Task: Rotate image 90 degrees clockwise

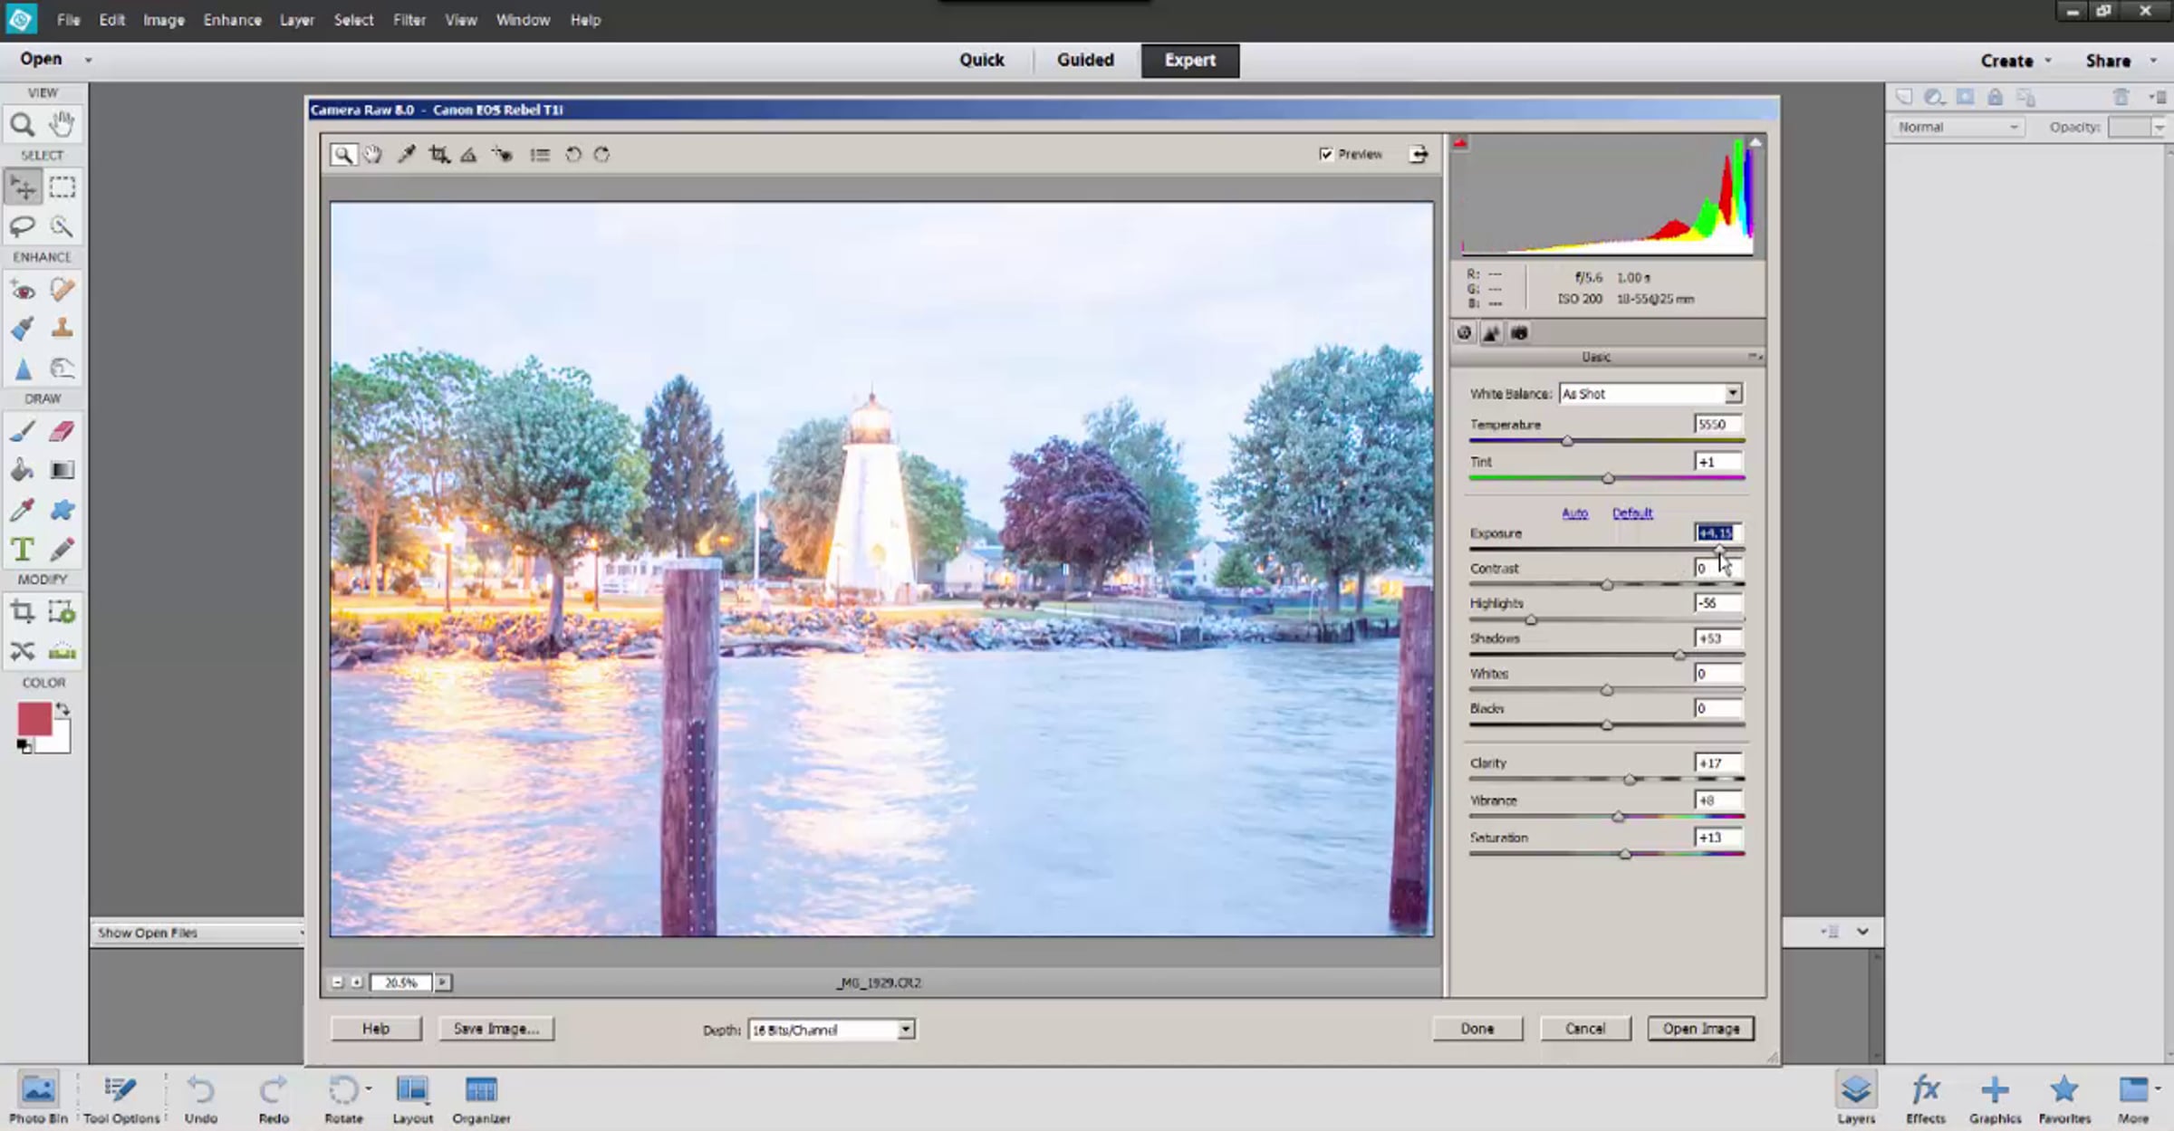Action: click(602, 155)
